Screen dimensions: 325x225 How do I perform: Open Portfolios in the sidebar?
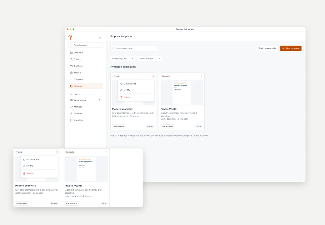point(85,66)
